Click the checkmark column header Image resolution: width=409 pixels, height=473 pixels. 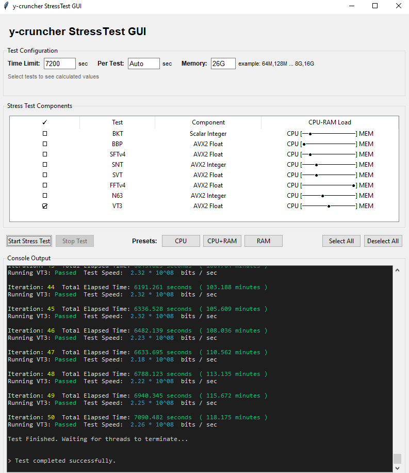(44, 122)
